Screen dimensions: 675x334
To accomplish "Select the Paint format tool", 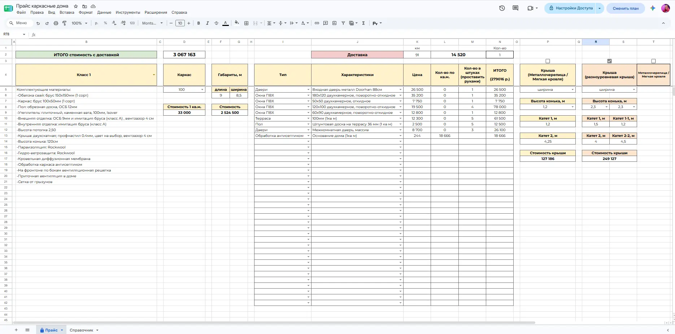I will tap(65, 23).
